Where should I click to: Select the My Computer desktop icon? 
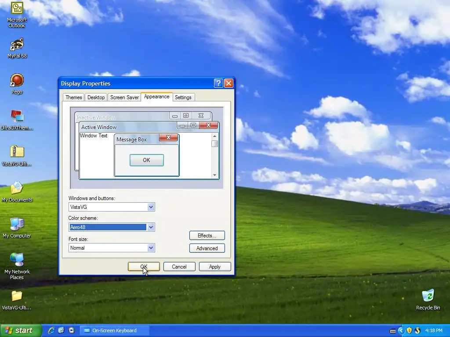tap(17, 228)
